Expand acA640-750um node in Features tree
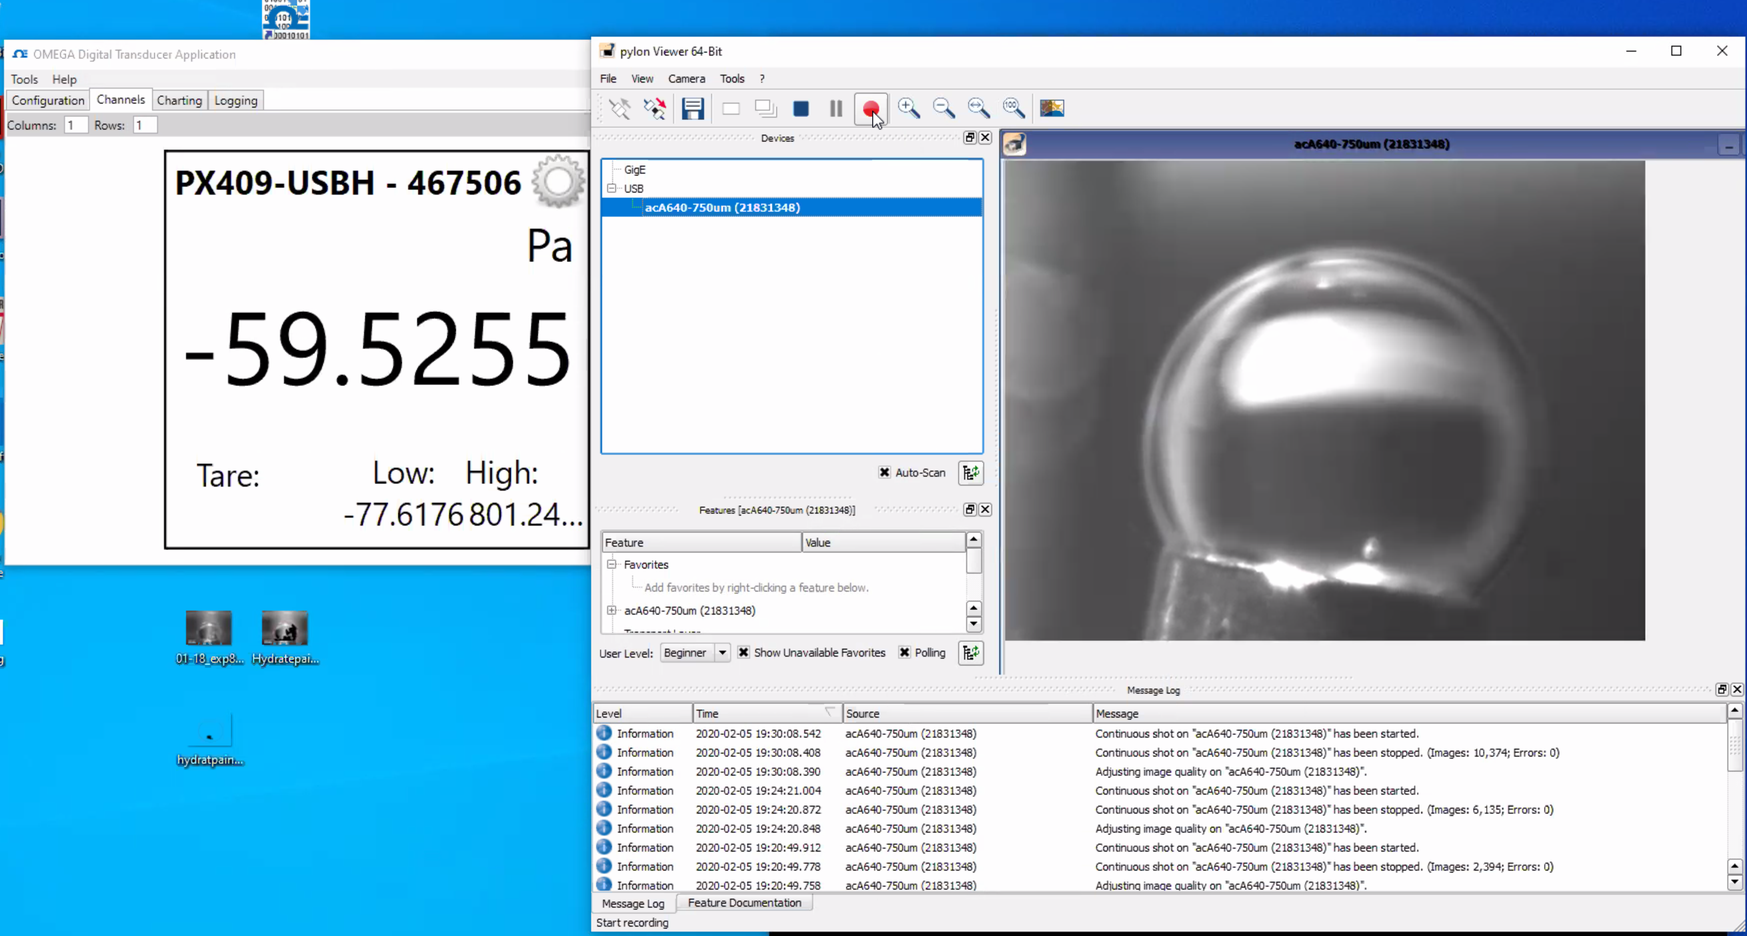 point(611,611)
